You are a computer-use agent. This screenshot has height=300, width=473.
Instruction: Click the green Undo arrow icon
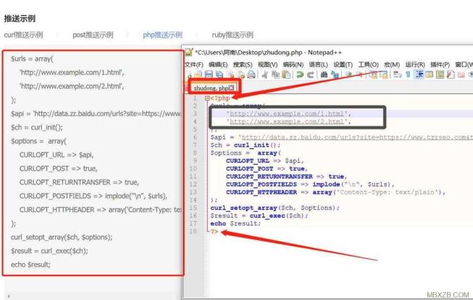click(x=300, y=74)
